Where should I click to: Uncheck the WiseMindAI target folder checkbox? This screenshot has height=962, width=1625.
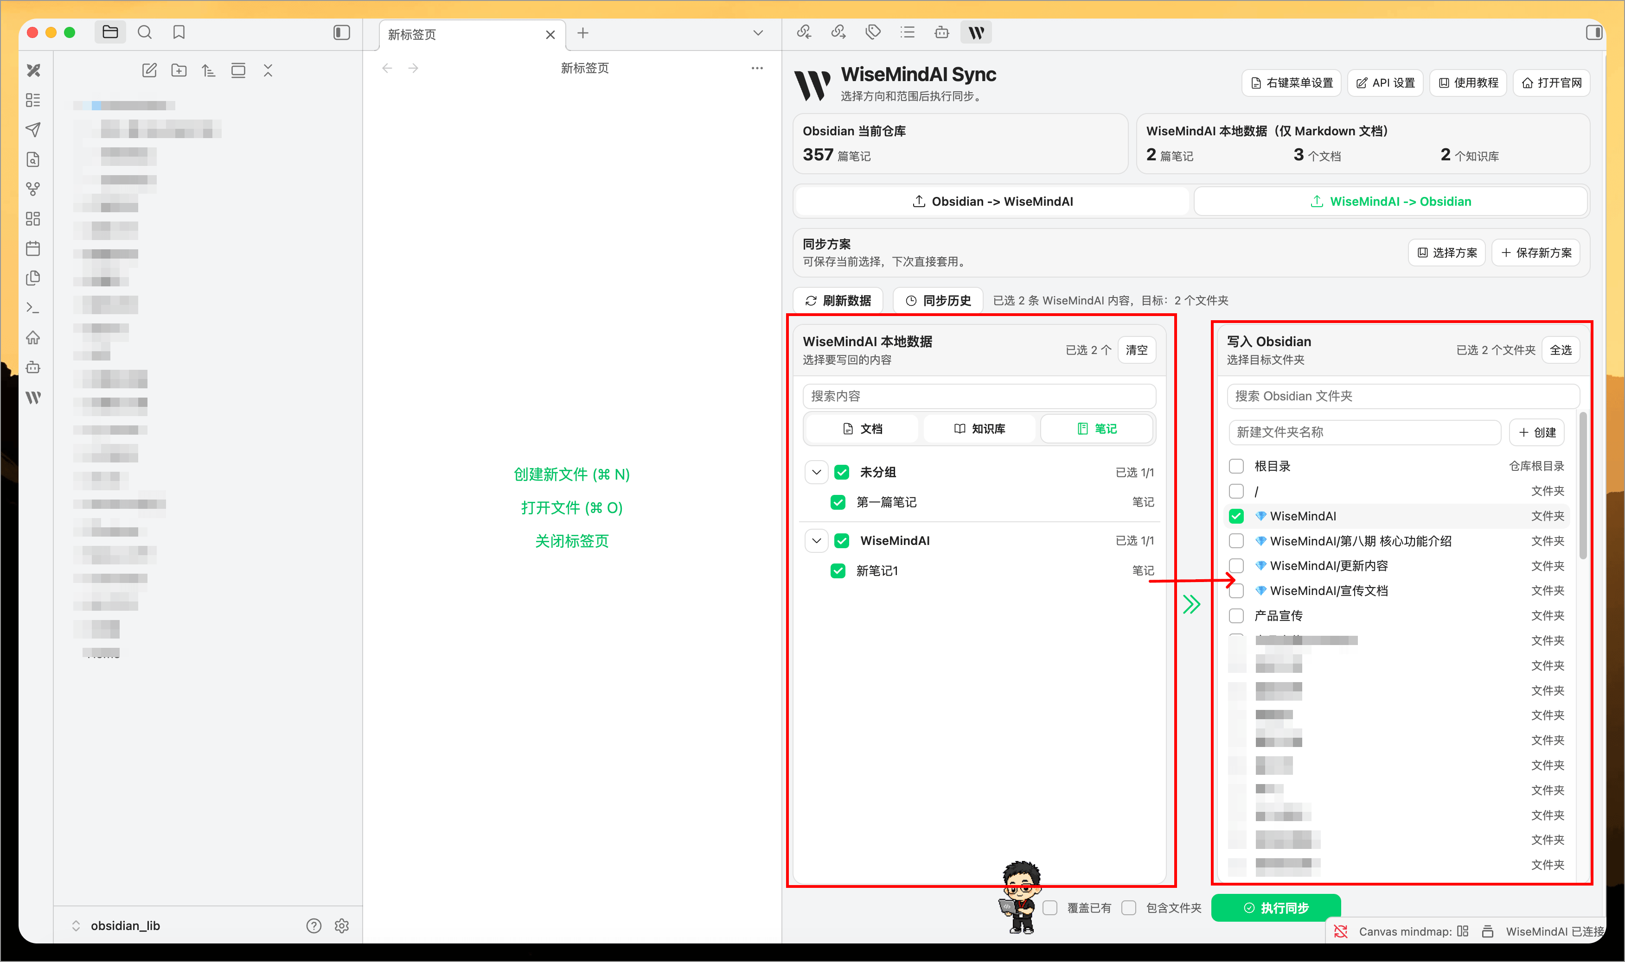point(1236,516)
